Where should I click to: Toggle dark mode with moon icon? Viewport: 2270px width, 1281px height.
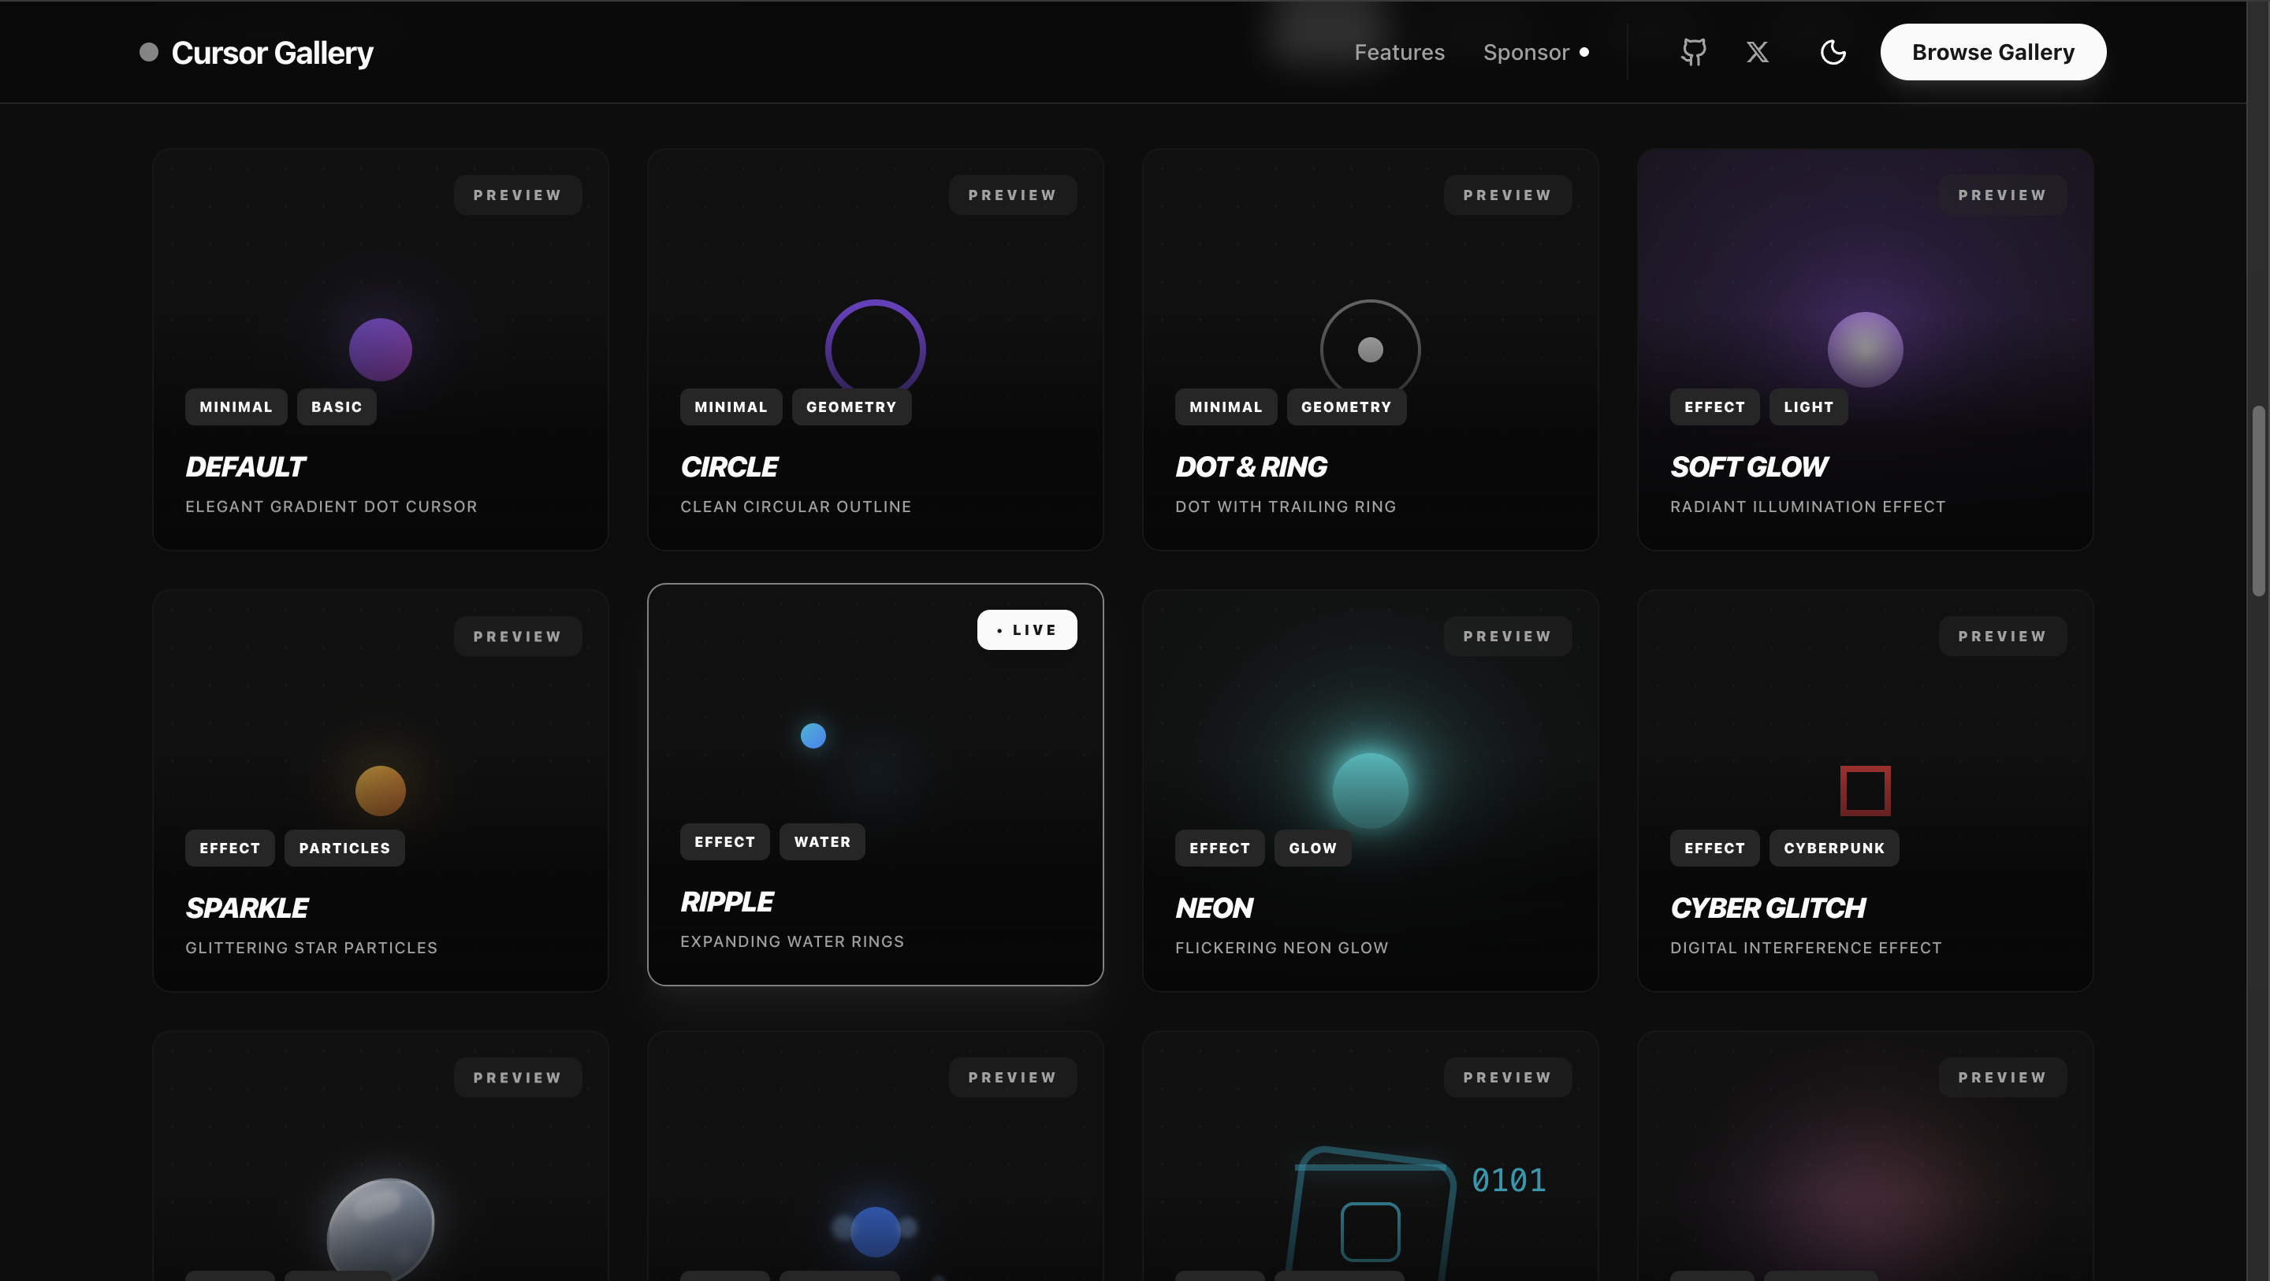pyautogui.click(x=1833, y=52)
